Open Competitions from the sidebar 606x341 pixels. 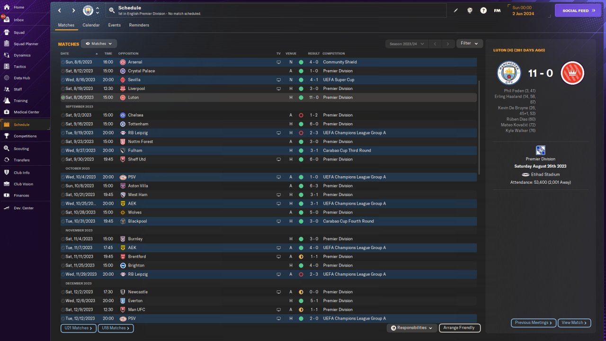tap(25, 136)
